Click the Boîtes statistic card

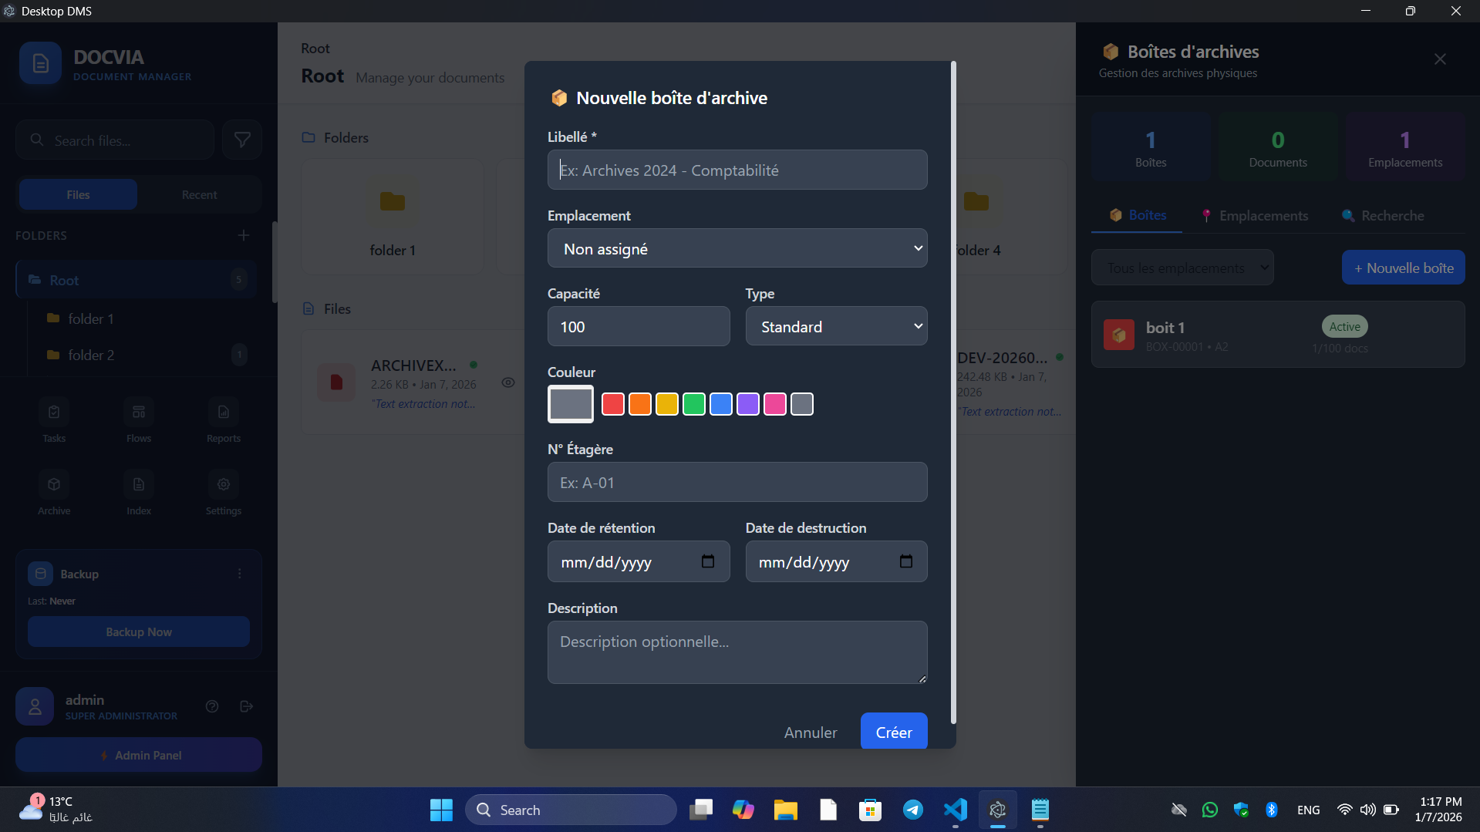click(x=1151, y=147)
